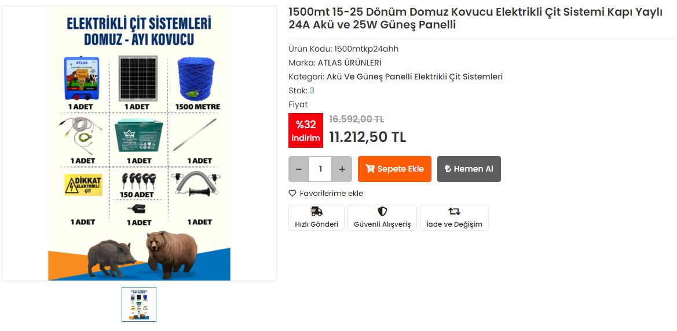Click the Güvenli Alışveriş badge label
The width and height of the screenshot is (677, 331).
coord(382,225)
